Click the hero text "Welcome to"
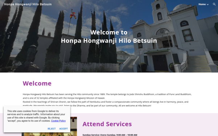Image resolution: width=218 pixels, height=136 pixels. [109, 32]
